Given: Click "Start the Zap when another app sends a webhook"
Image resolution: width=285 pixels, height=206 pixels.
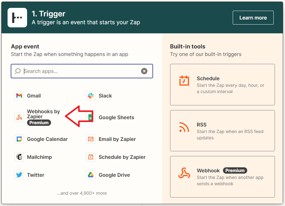Looking at the screenshot, I should pyautogui.click(x=230, y=181).
